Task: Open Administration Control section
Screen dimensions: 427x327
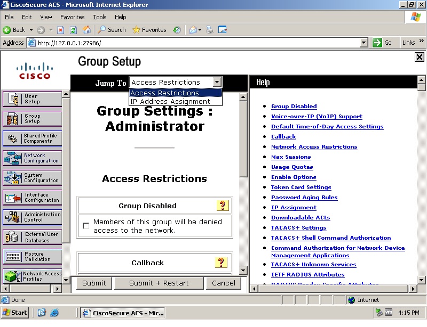Action: click(x=32, y=217)
